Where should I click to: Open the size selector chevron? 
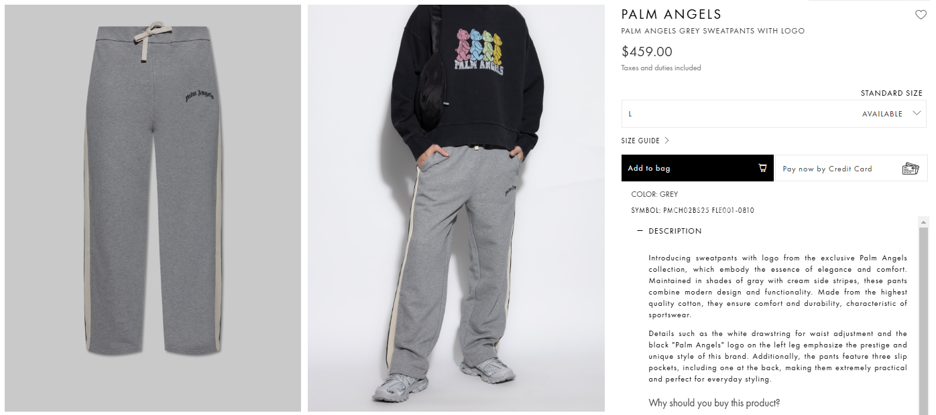(x=917, y=114)
